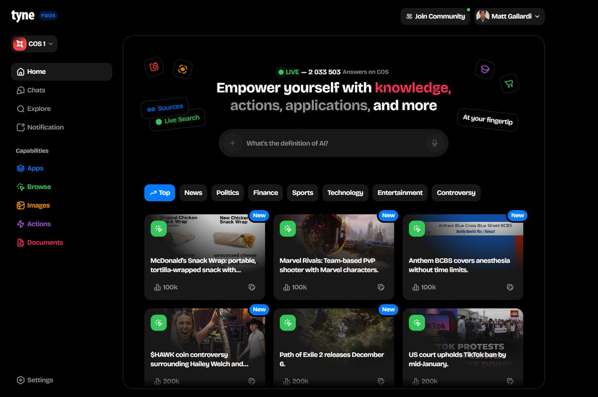
Task: Click the purple graduation cap icon
Action: pyautogui.click(x=484, y=69)
